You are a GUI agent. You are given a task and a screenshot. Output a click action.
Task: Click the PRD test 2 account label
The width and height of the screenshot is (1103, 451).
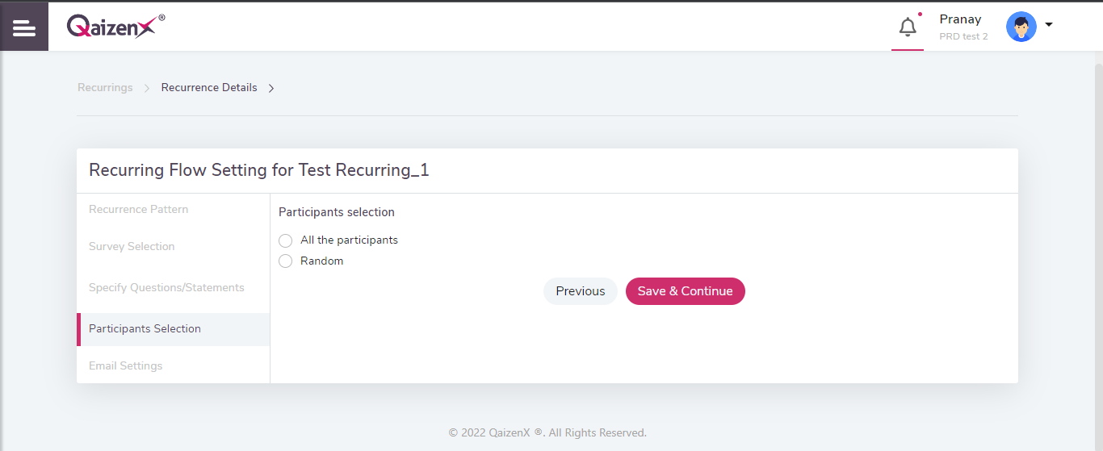click(963, 36)
